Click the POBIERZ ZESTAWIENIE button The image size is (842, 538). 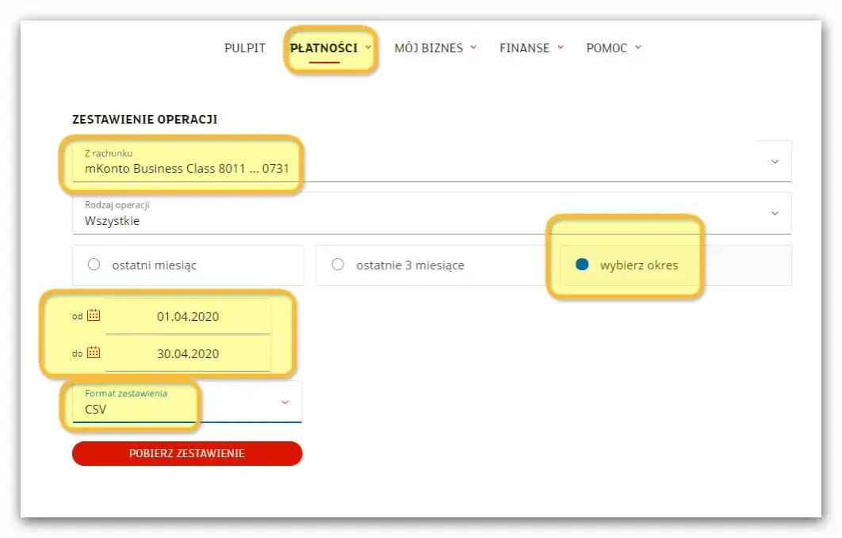(187, 453)
